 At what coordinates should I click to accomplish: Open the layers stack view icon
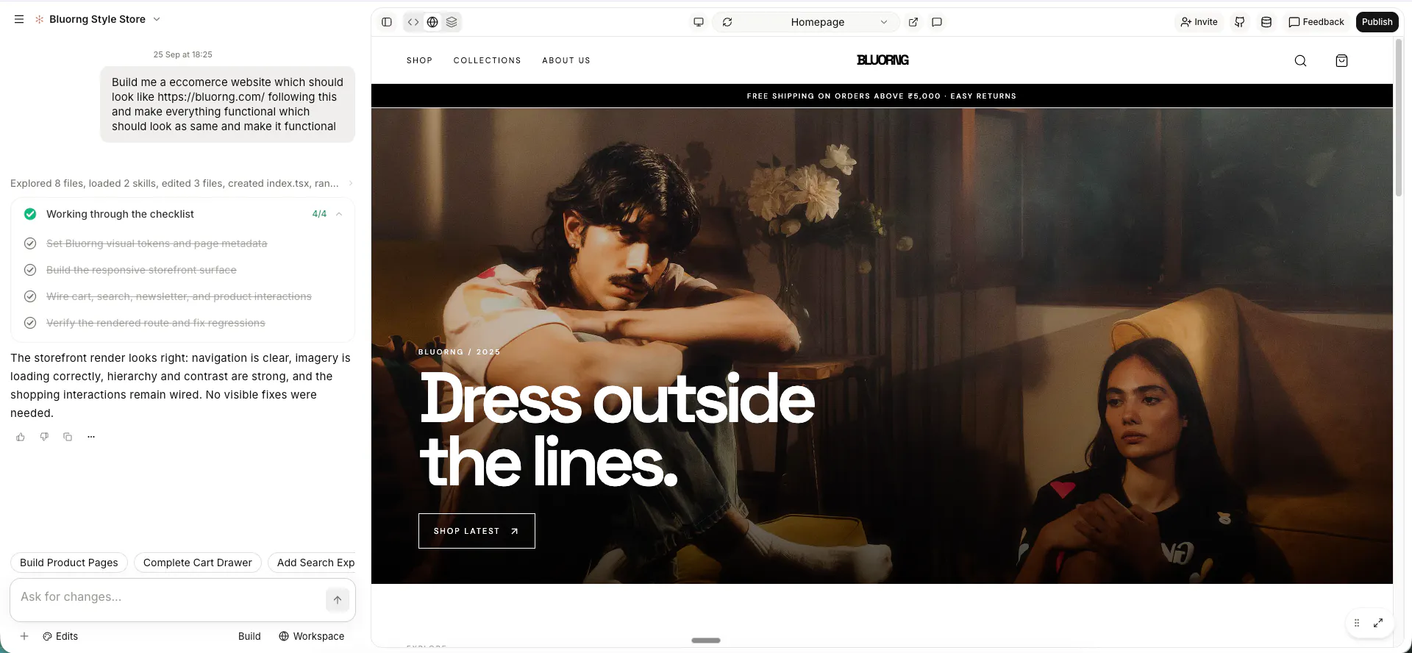point(452,22)
